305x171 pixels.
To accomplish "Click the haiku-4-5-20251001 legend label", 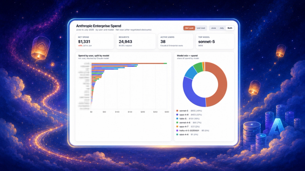I will point(189,130).
